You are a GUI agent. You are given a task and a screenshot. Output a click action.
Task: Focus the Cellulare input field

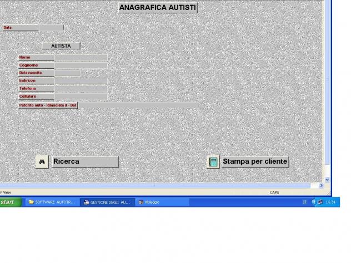pyautogui.click(x=81, y=97)
